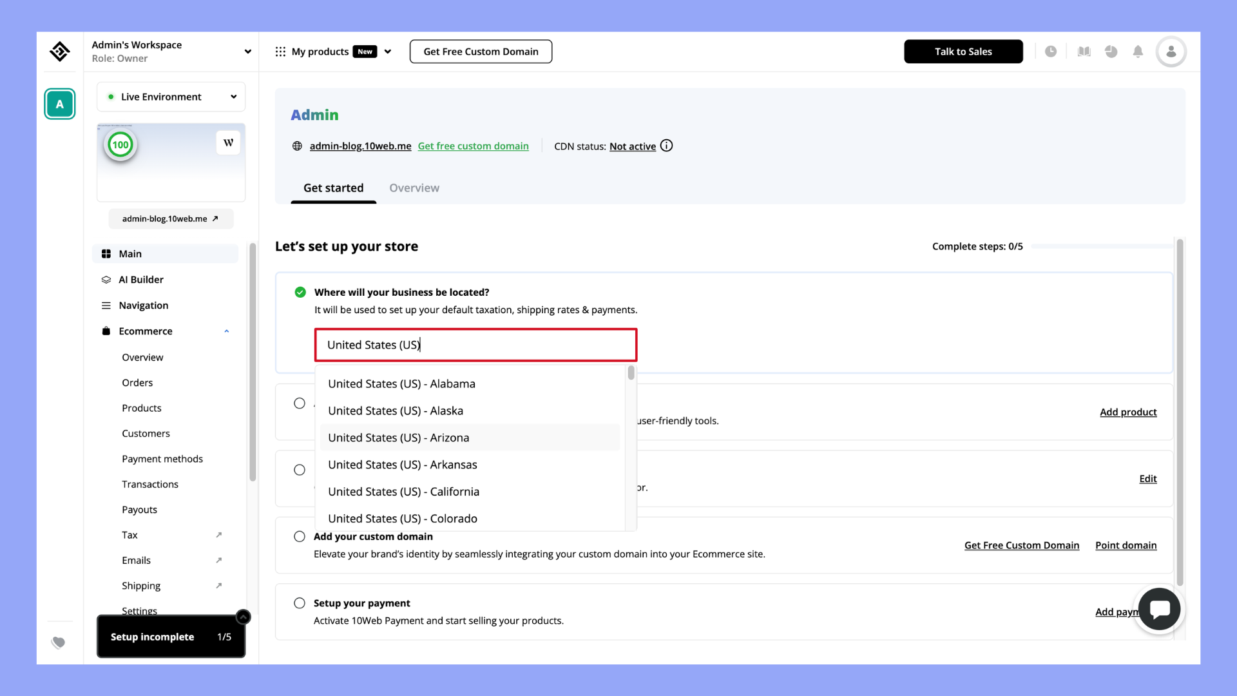Click the Talk to Sales button
This screenshot has width=1237, height=696.
(963, 52)
